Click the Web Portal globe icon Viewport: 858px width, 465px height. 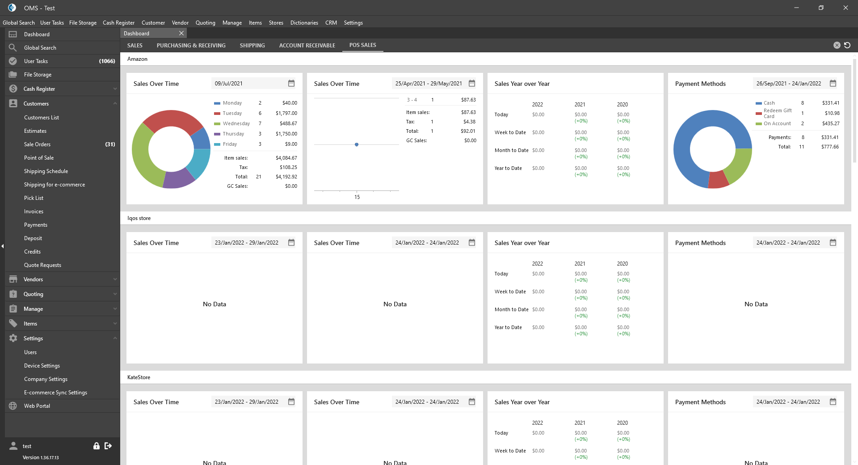tap(13, 406)
